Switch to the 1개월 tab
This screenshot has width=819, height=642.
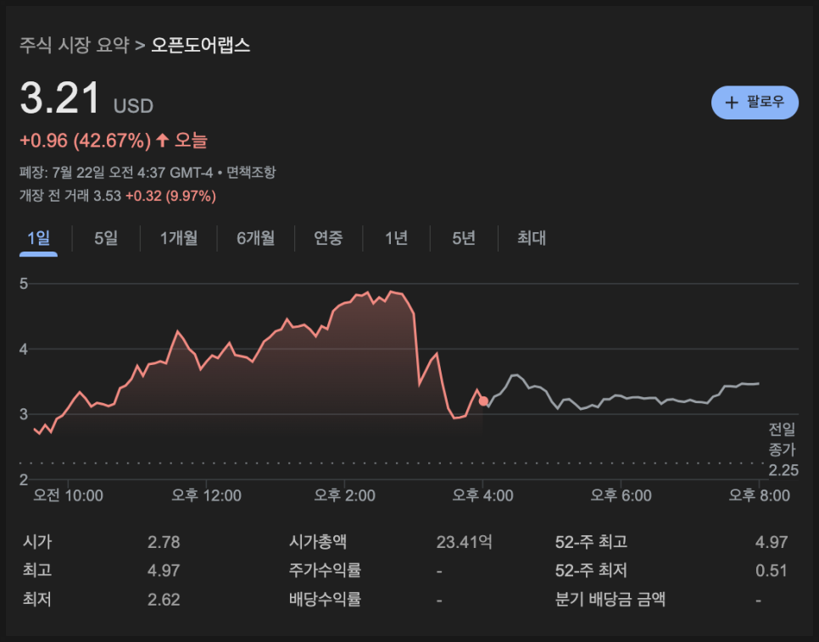[x=179, y=239]
